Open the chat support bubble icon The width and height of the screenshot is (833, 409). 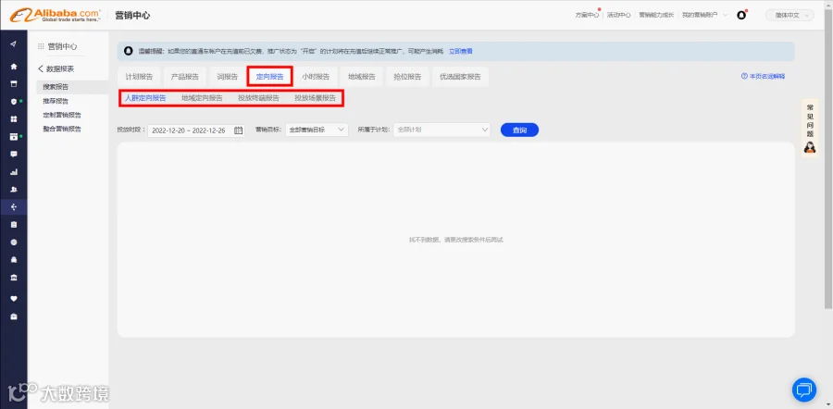(x=803, y=390)
